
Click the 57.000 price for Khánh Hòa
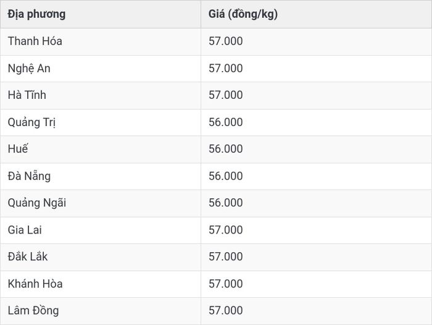coord(226,284)
